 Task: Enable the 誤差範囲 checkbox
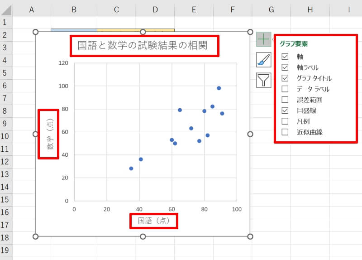(x=285, y=100)
